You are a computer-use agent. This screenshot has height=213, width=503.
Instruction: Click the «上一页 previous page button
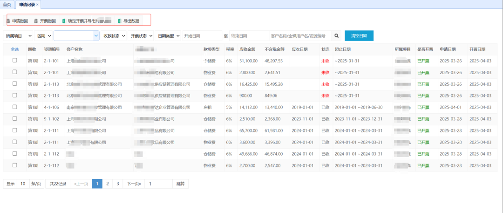(x=81, y=184)
